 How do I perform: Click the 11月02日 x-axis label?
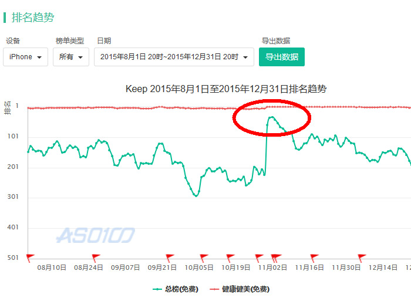click(272, 267)
